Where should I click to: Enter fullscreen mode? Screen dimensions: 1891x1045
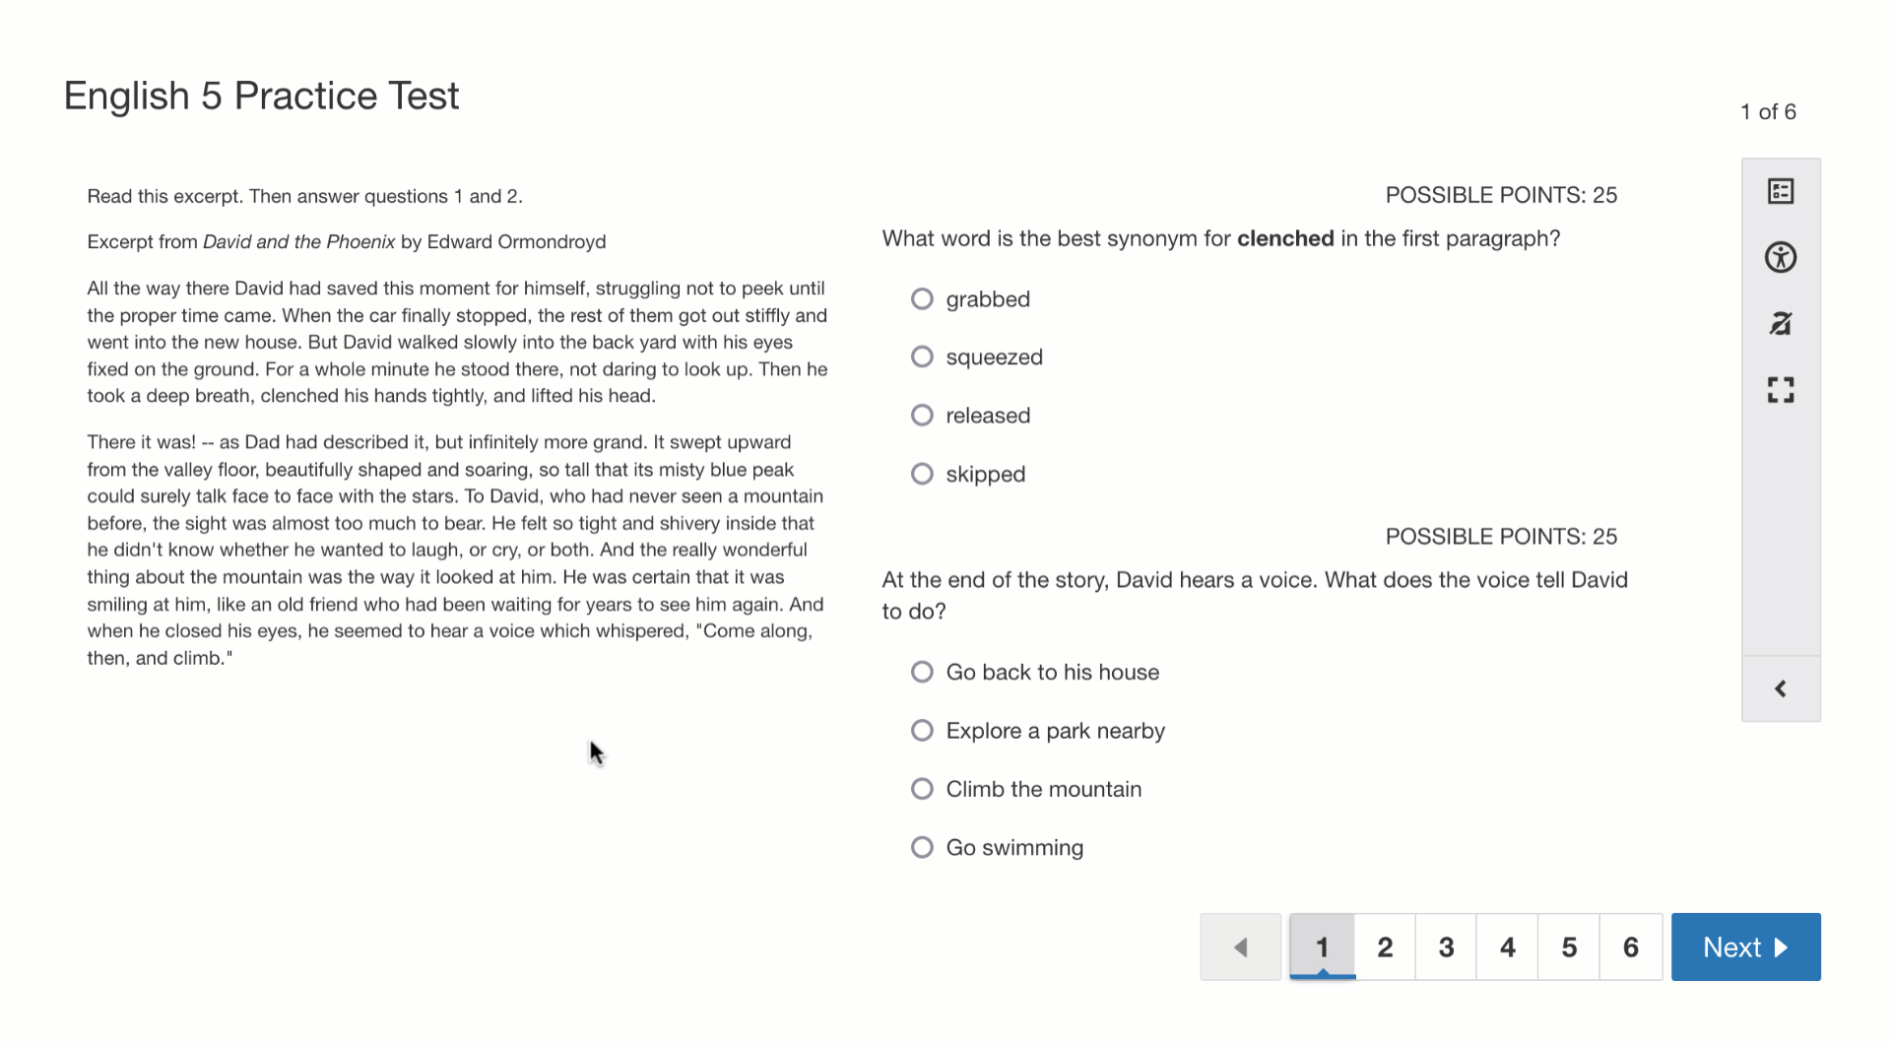(x=1780, y=390)
